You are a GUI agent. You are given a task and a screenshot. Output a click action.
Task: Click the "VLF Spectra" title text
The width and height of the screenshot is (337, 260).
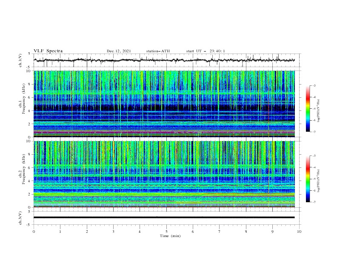48,51
